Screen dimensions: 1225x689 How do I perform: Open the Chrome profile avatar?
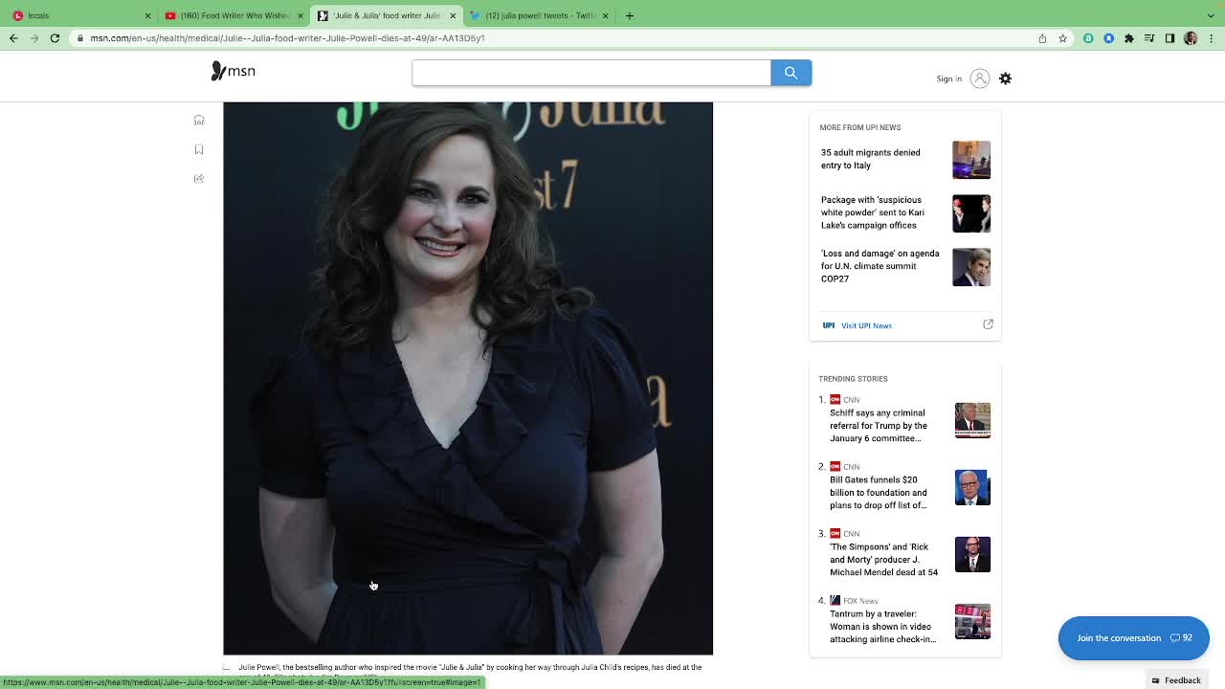click(1191, 38)
